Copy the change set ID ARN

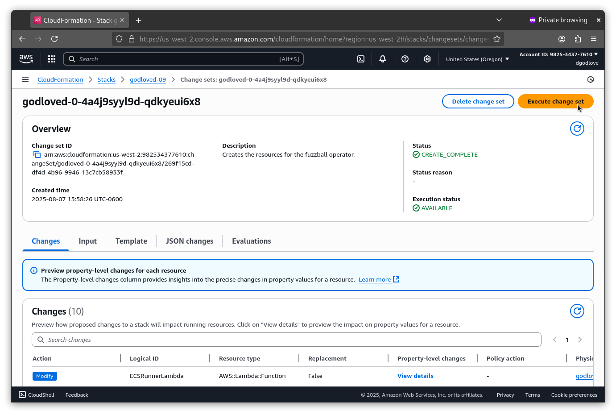coord(37,155)
